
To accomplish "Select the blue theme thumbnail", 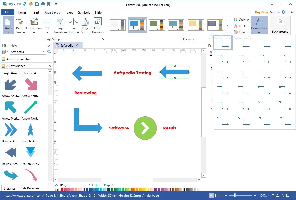I will coord(137,25).
